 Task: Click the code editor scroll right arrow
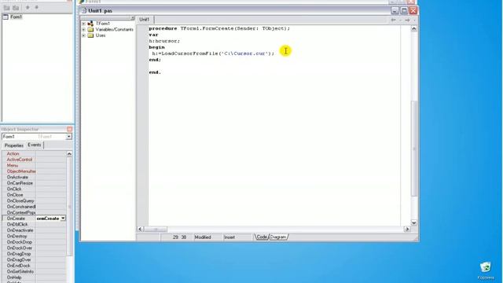(x=407, y=229)
